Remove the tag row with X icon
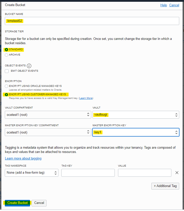The width and height of the screenshot is (184, 211). 177,173
